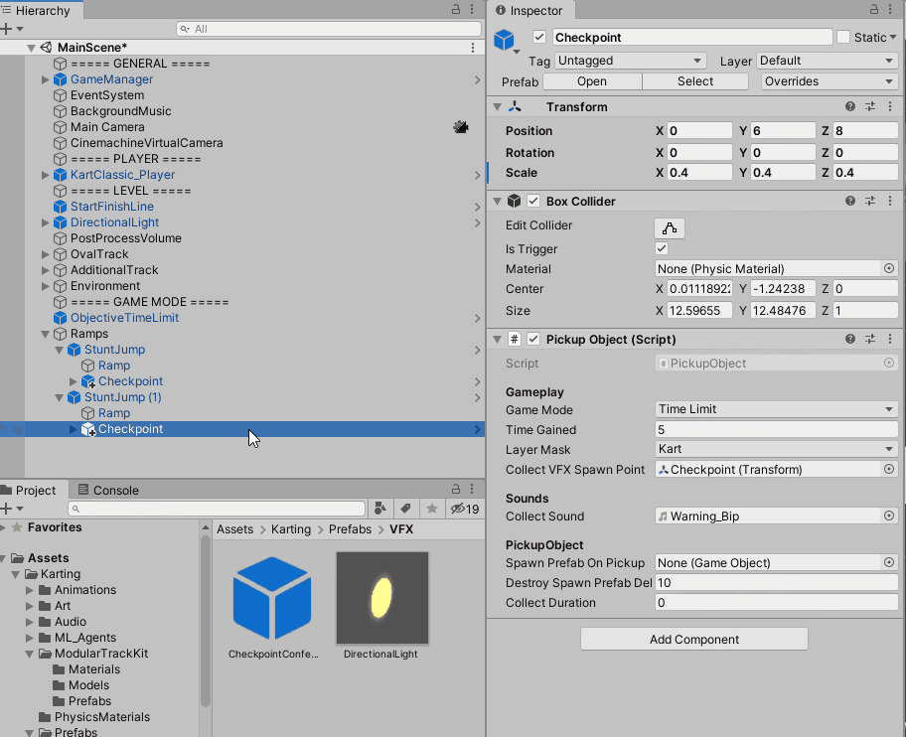Toggle Pickup Object script enabled checkbox
The width and height of the screenshot is (906, 737).
point(533,339)
